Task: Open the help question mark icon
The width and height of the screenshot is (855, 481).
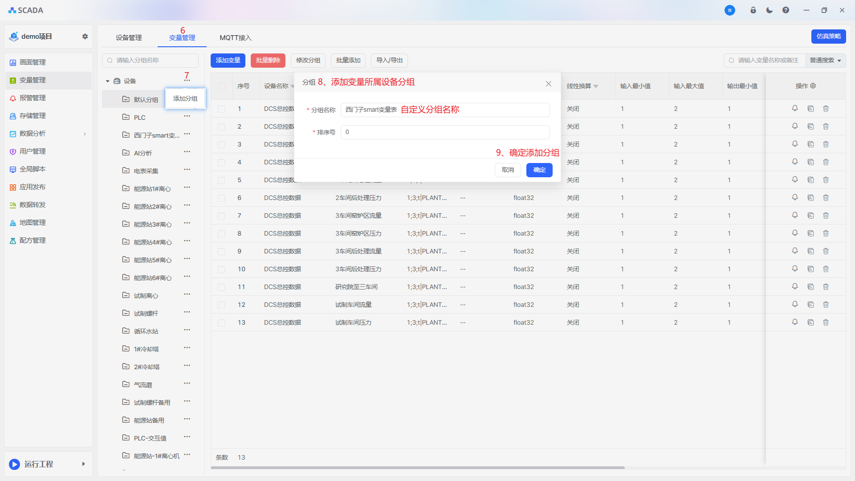Action: [x=786, y=10]
